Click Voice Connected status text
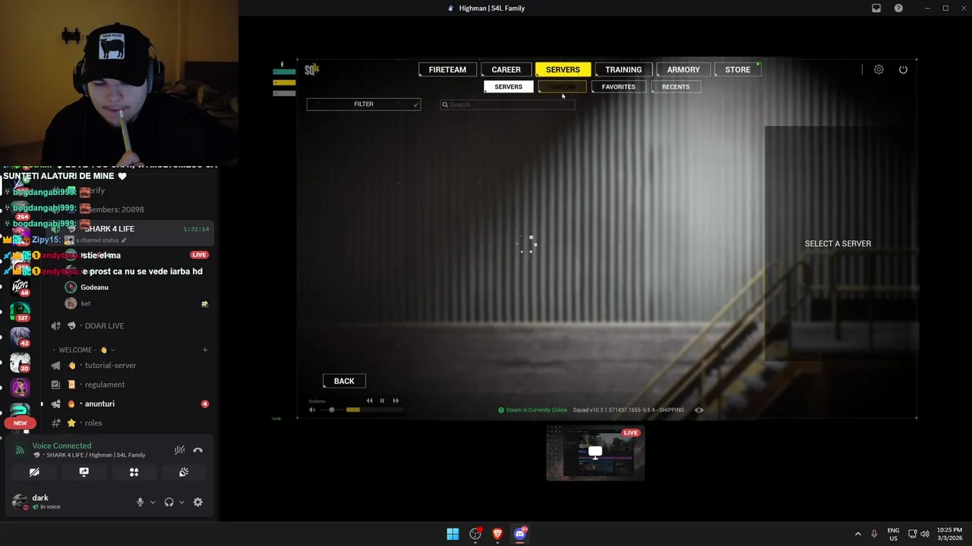The height and width of the screenshot is (546, 972). 62,446
